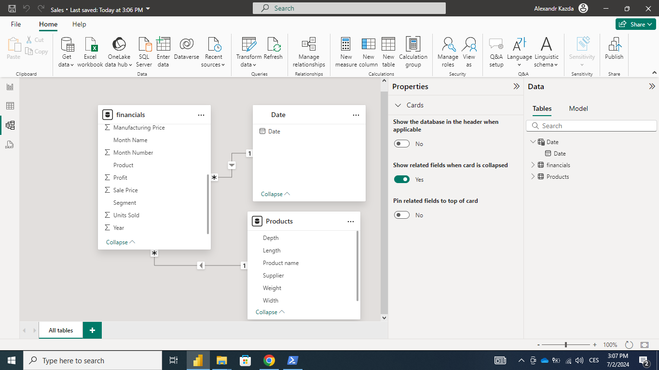Image resolution: width=659 pixels, height=370 pixels.
Task: Create a New table
Action: pyautogui.click(x=388, y=52)
